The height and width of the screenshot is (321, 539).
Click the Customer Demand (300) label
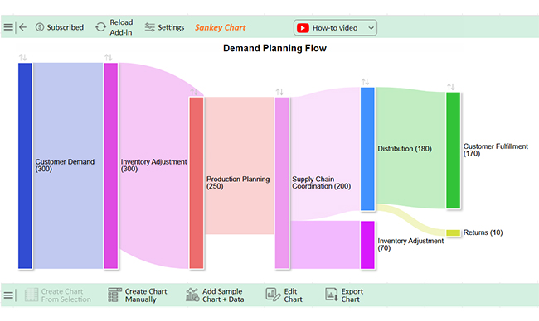coord(65,165)
